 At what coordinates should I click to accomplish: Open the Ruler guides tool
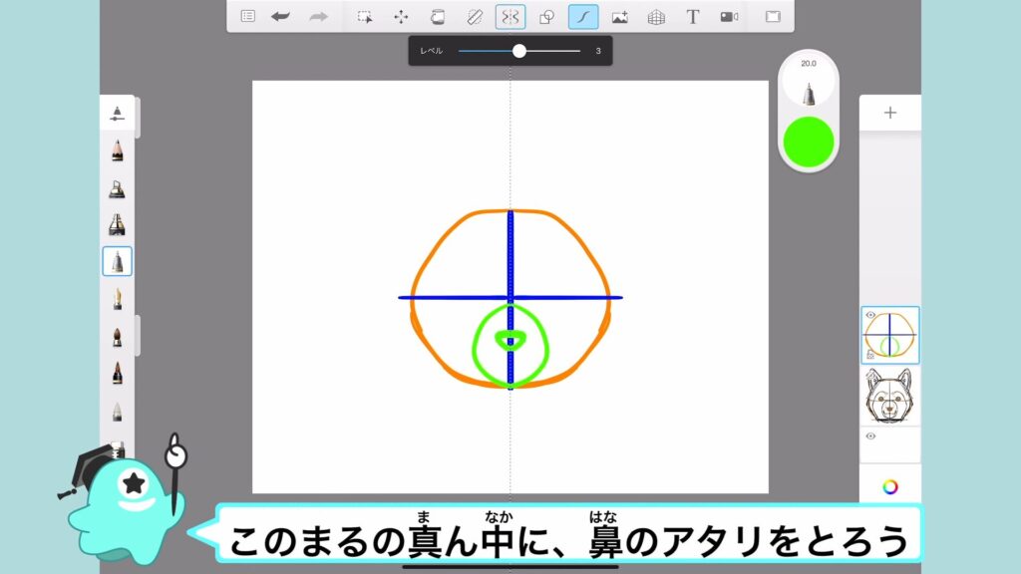pyautogui.click(x=475, y=17)
